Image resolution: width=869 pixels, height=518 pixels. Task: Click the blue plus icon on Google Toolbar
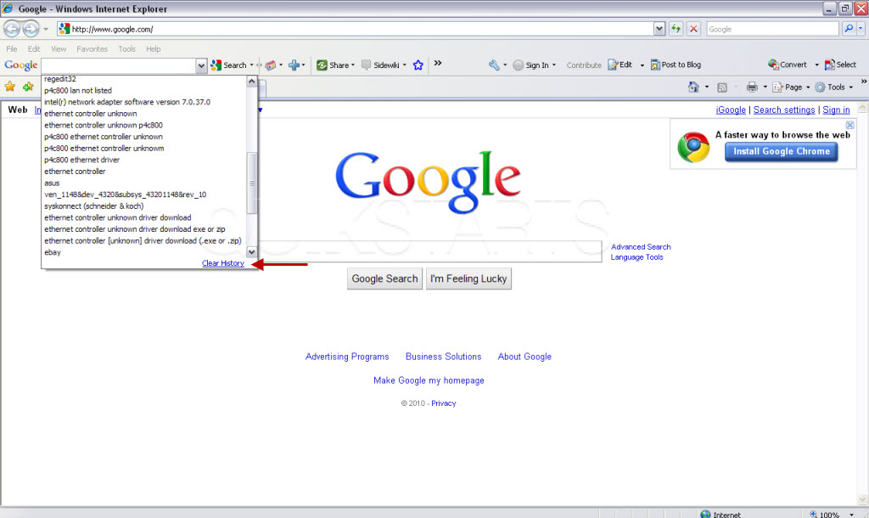[x=294, y=65]
